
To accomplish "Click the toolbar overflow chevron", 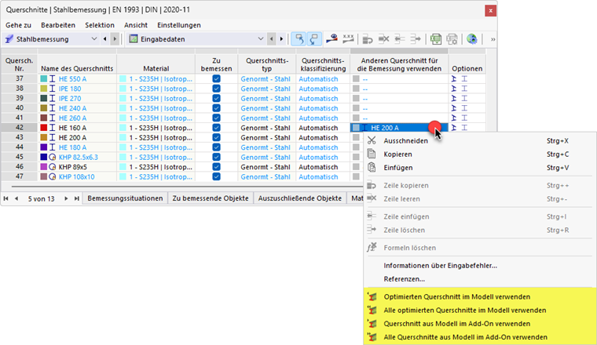I will pos(493,38).
